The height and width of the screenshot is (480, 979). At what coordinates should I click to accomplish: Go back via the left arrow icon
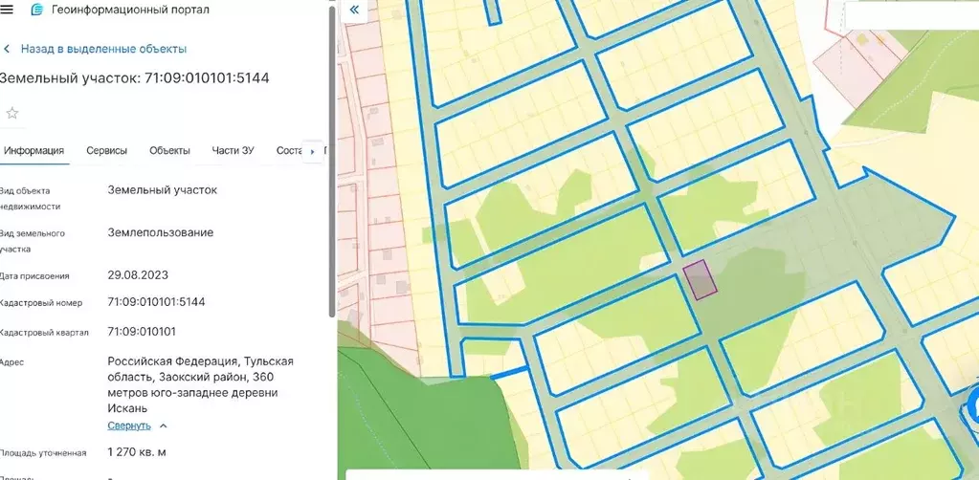[x=7, y=49]
